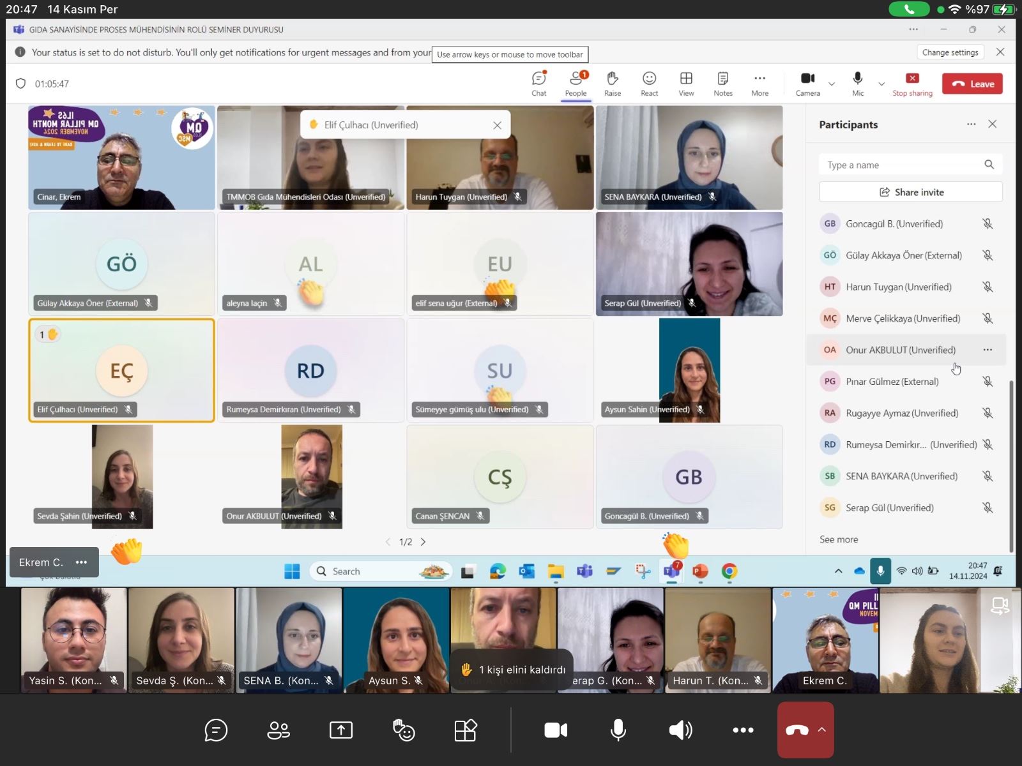This screenshot has width=1022, height=766.
Task: Tap the speaker volume icon in bottom bar
Action: 680,730
